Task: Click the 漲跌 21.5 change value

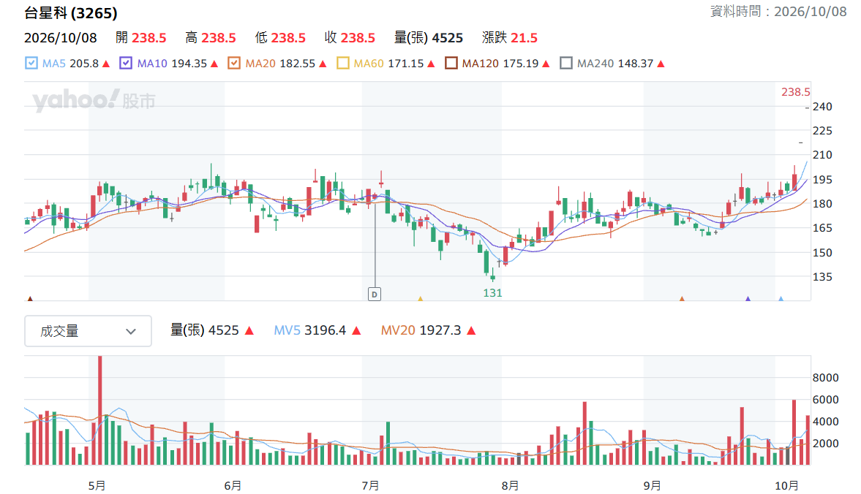Action: pyautogui.click(x=510, y=38)
